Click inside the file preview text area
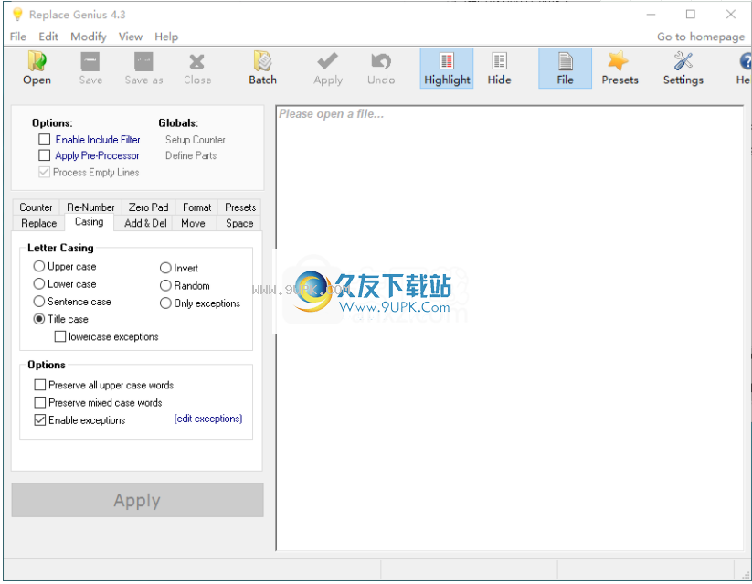The height and width of the screenshot is (584, 752). pos(510,328)
